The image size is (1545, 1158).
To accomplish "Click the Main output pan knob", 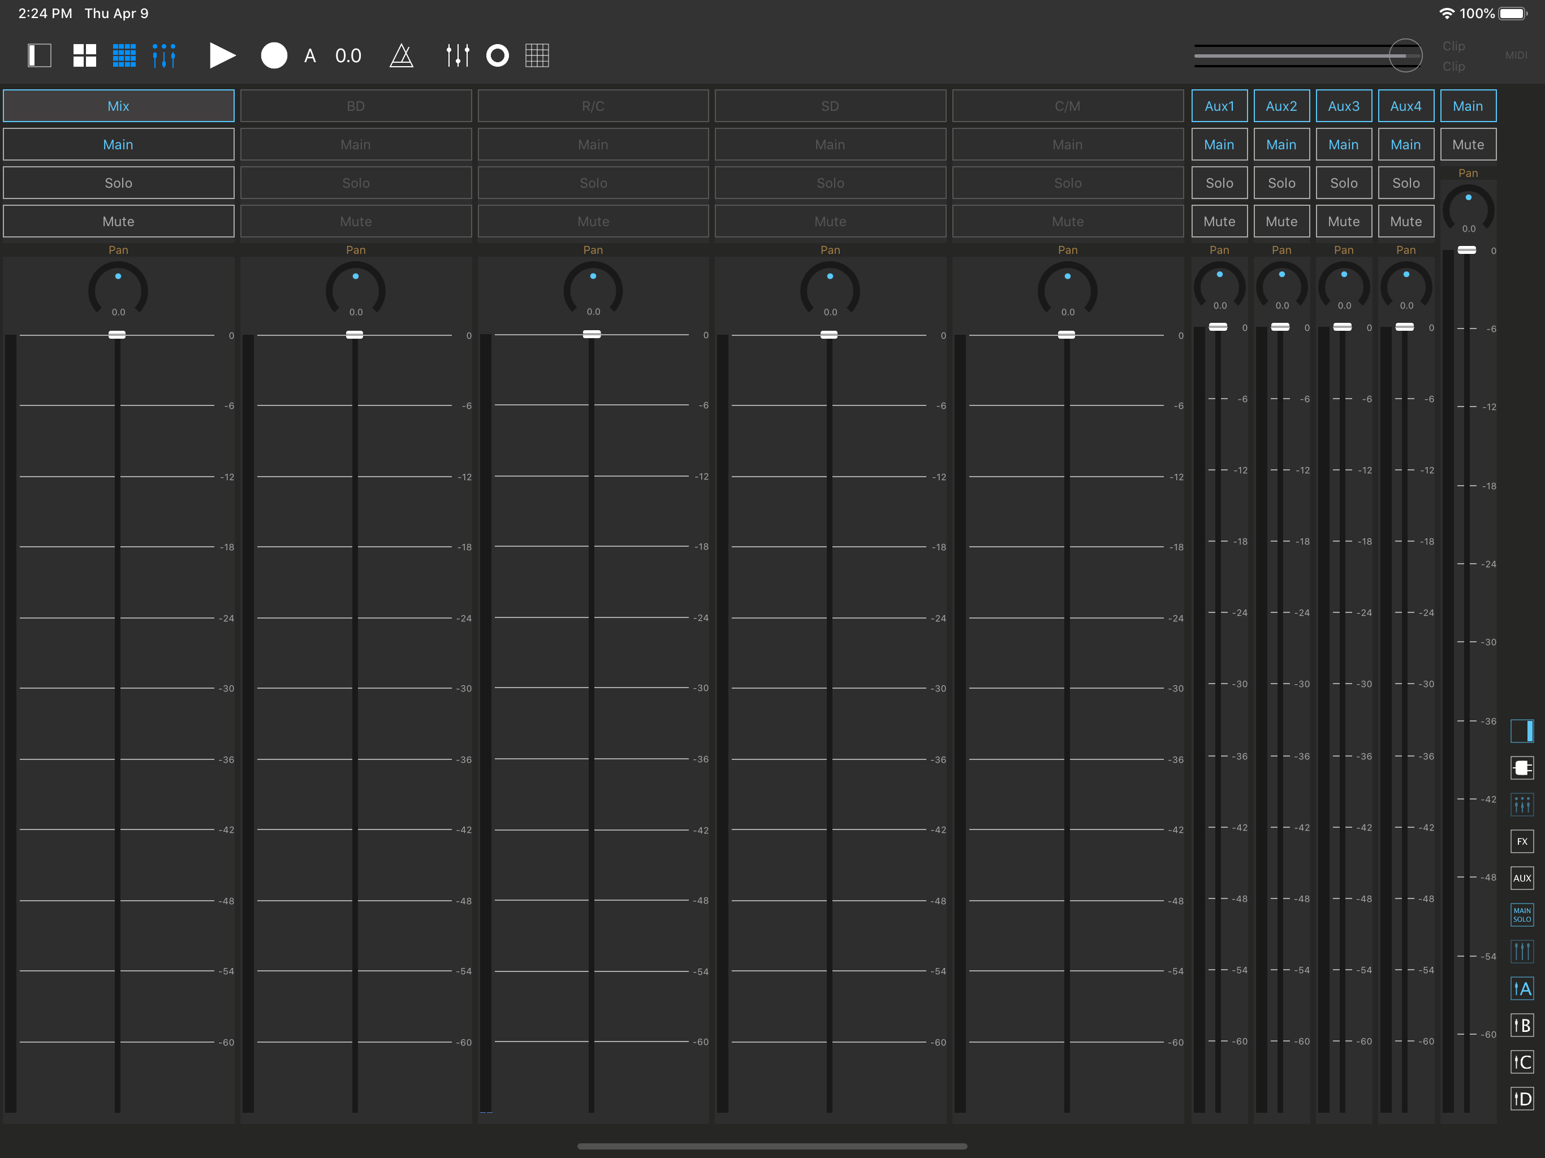I will point(1468,209).
